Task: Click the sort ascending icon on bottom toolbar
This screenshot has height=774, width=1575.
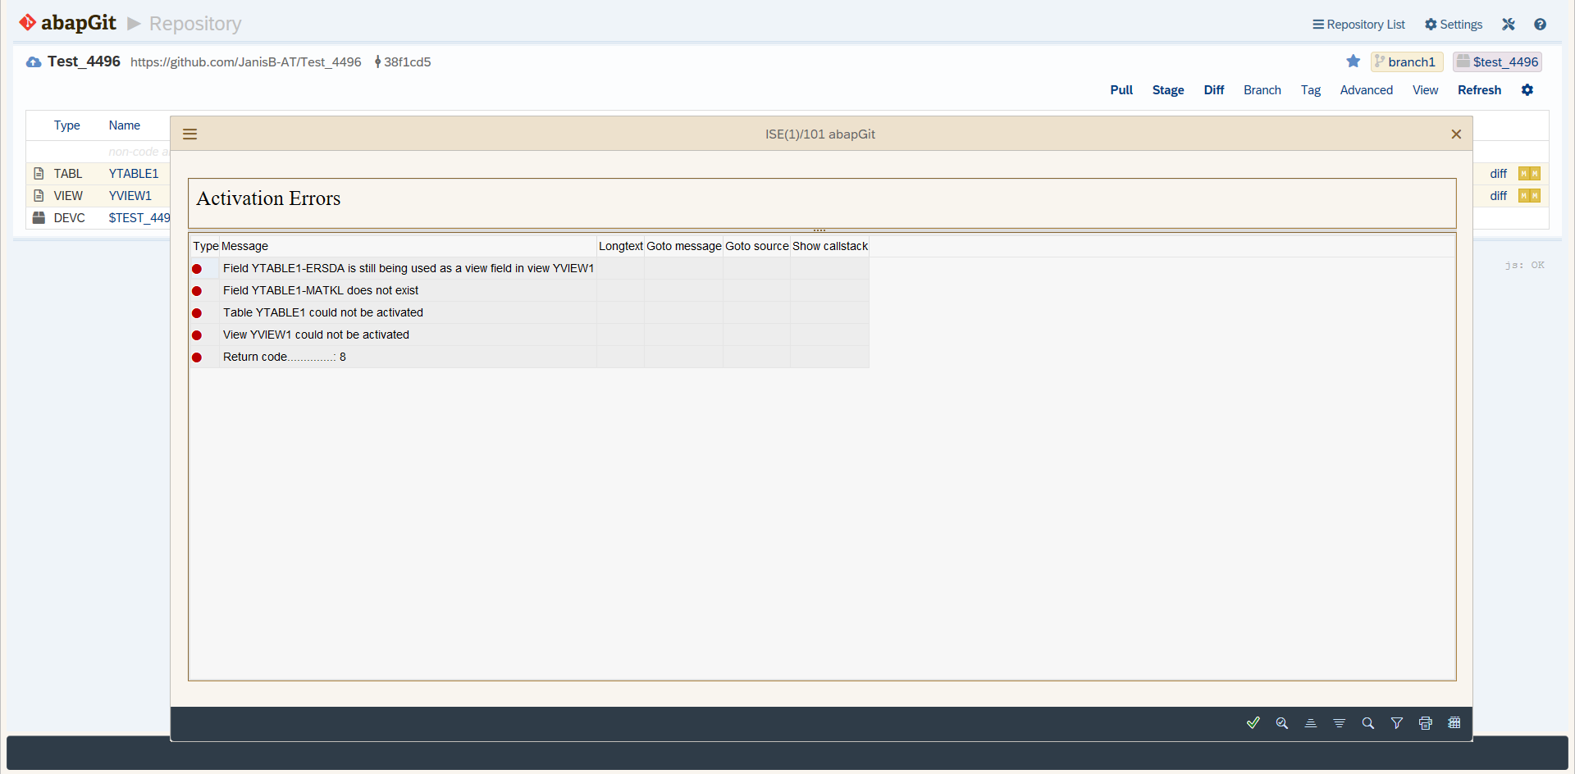Action: tap(1311, 723)
